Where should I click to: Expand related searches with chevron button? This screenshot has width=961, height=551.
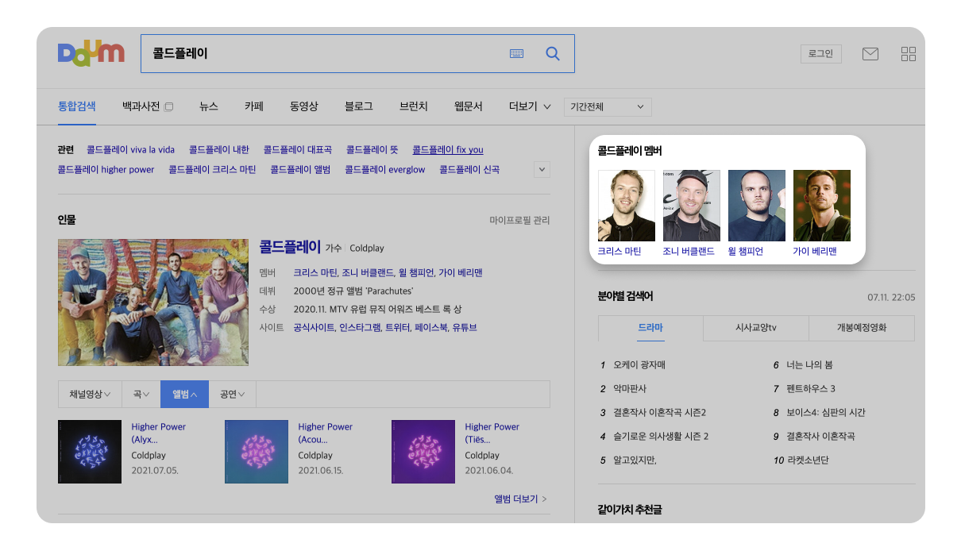click(542, 169)
